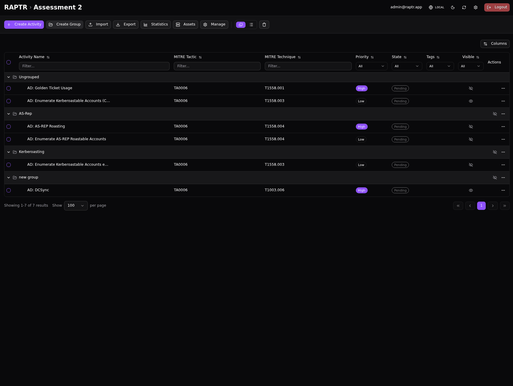The width and height of the screenshot is (513, 386).
Task: Toggle dark mode moon icon
Action: pos(453,7)
